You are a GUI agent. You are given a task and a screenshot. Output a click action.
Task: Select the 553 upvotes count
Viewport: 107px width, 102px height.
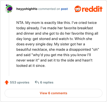(20, 82)
